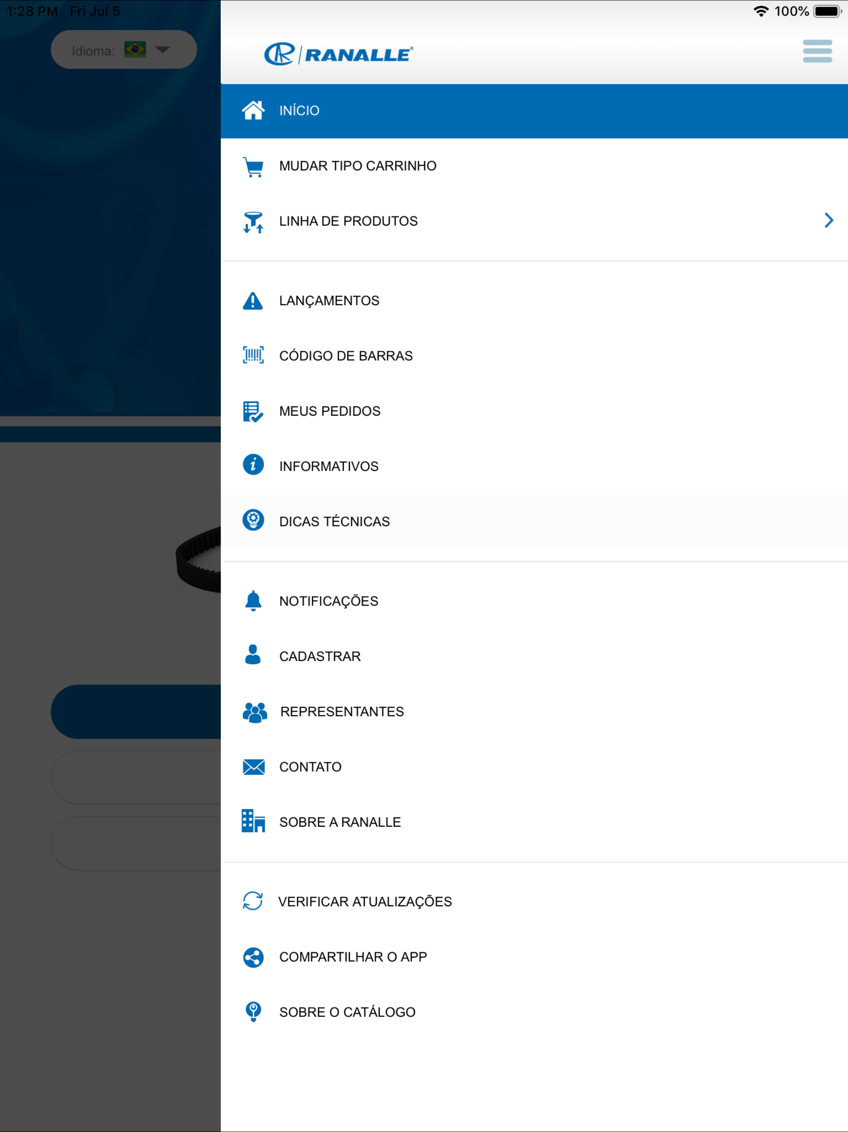Go to INÍCIO menu item
Image resolution: width=848 pixels, height=1132 pixels.
[534, 111]
